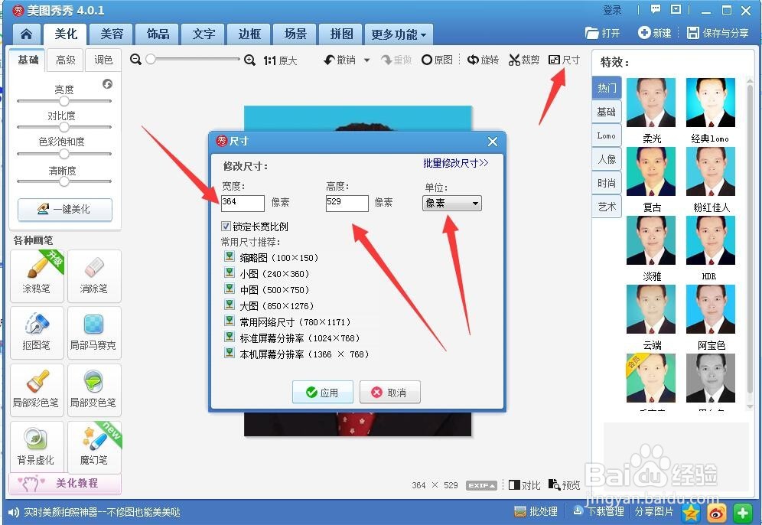This screenshot has height=525, width=762.
Task: Select the 局部马赛克 mosaic tool
Action: coord(94,333)
